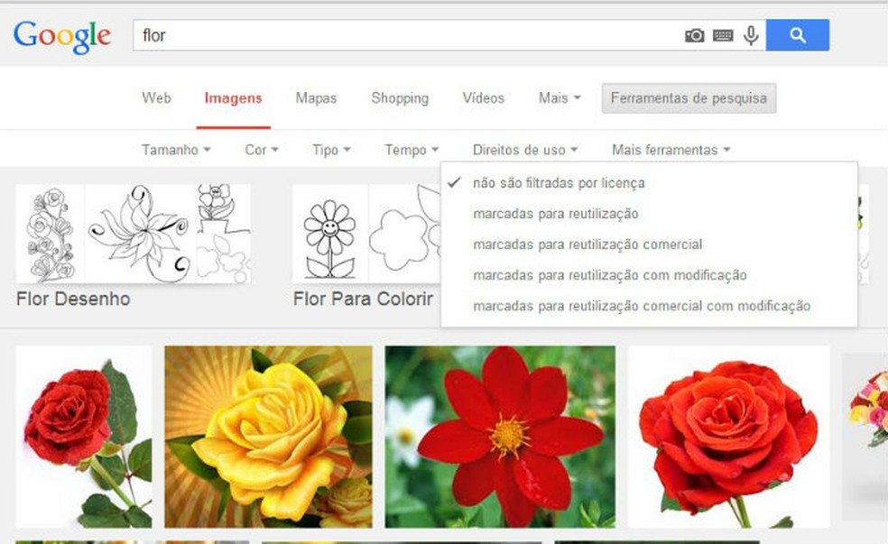Click the Google logo
888x544 pixels.
point(60,35)
